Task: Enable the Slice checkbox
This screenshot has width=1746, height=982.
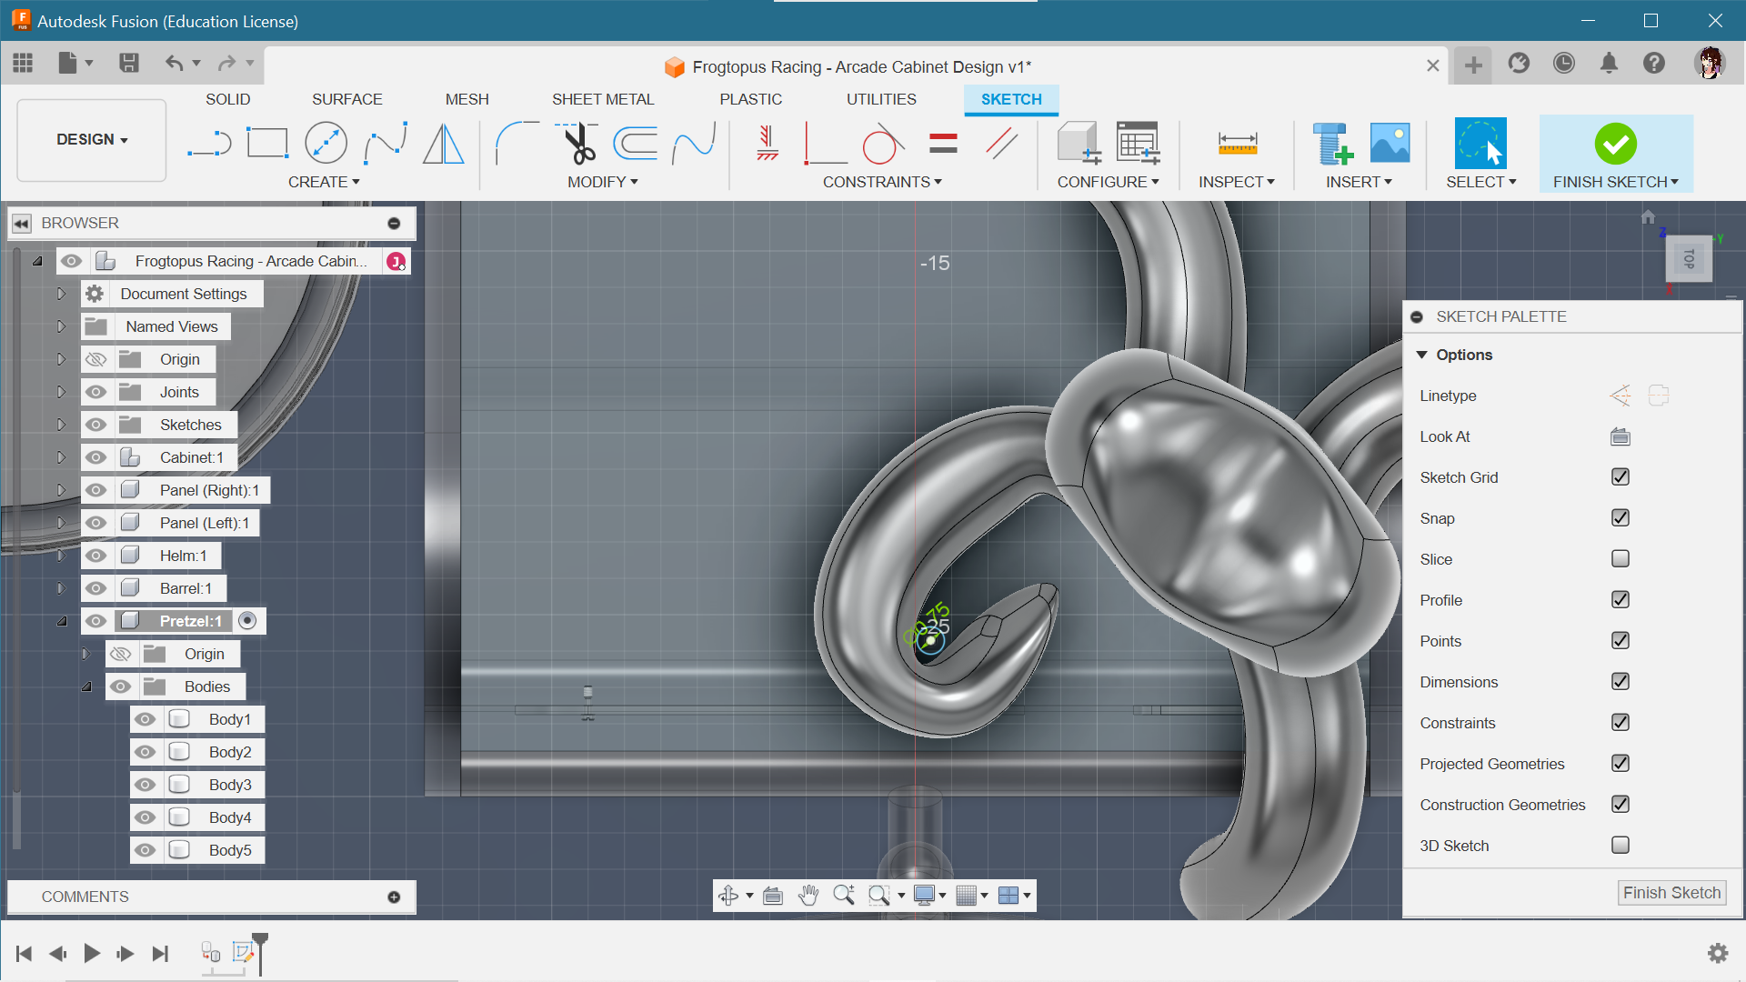Action: click(x=1621, y=558)
